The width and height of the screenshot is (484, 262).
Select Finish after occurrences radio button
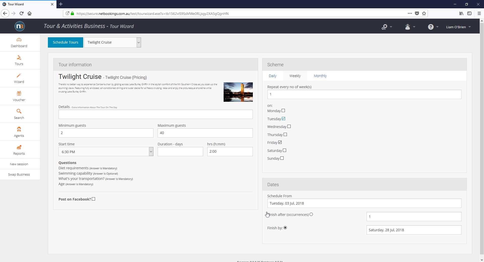[x=311, y=214]
